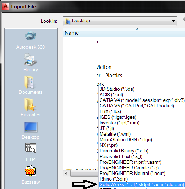Image resolution: width=185 pixels, height=189 pixels.
Task: Select Pro/ENGINEER Neutral (*.neu*) option
Action: pyautogui.click(x=142, y=174)
